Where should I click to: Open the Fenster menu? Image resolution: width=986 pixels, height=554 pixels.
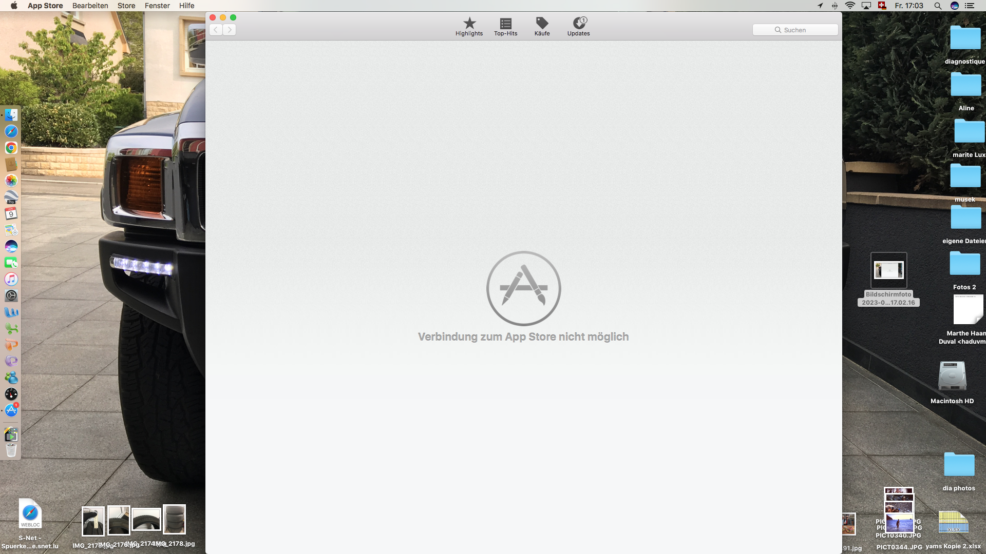[x=157, y=6]
